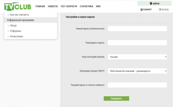Log out via Выход link
The width and height of the screenshot is (173, 107).
click(165, 10)
